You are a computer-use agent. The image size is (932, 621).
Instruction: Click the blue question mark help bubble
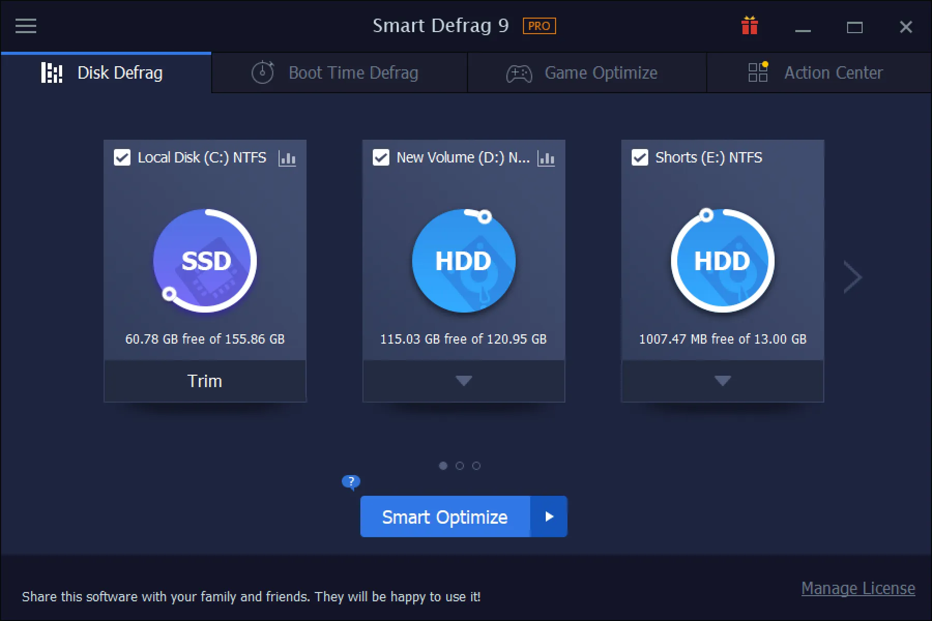click(351, 482)
